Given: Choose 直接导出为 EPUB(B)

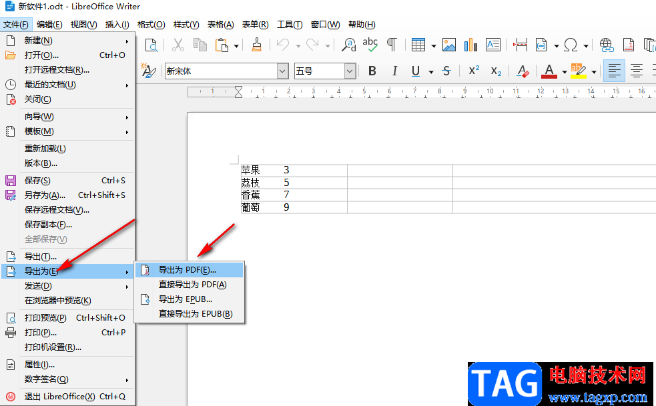Looking at the screenshot, I should coord(190,314).
